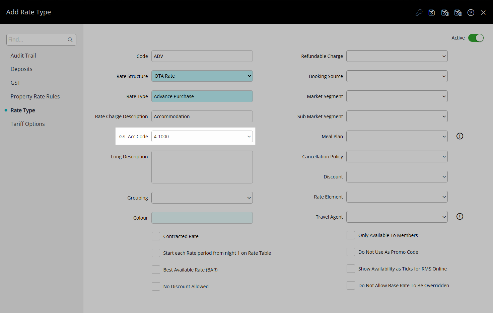Check Do Not Use As Promo Code

tap(351, 252)
